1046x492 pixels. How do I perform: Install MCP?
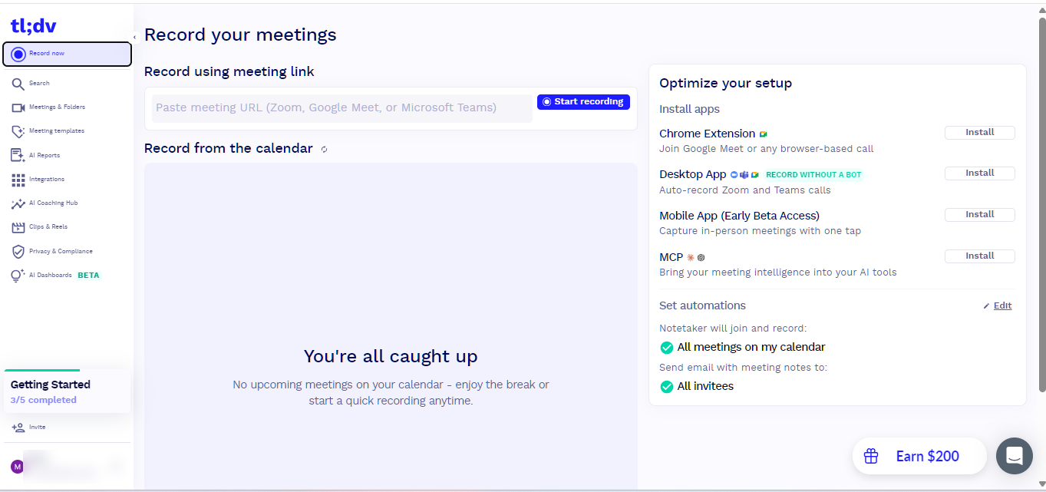pos(979,256)
